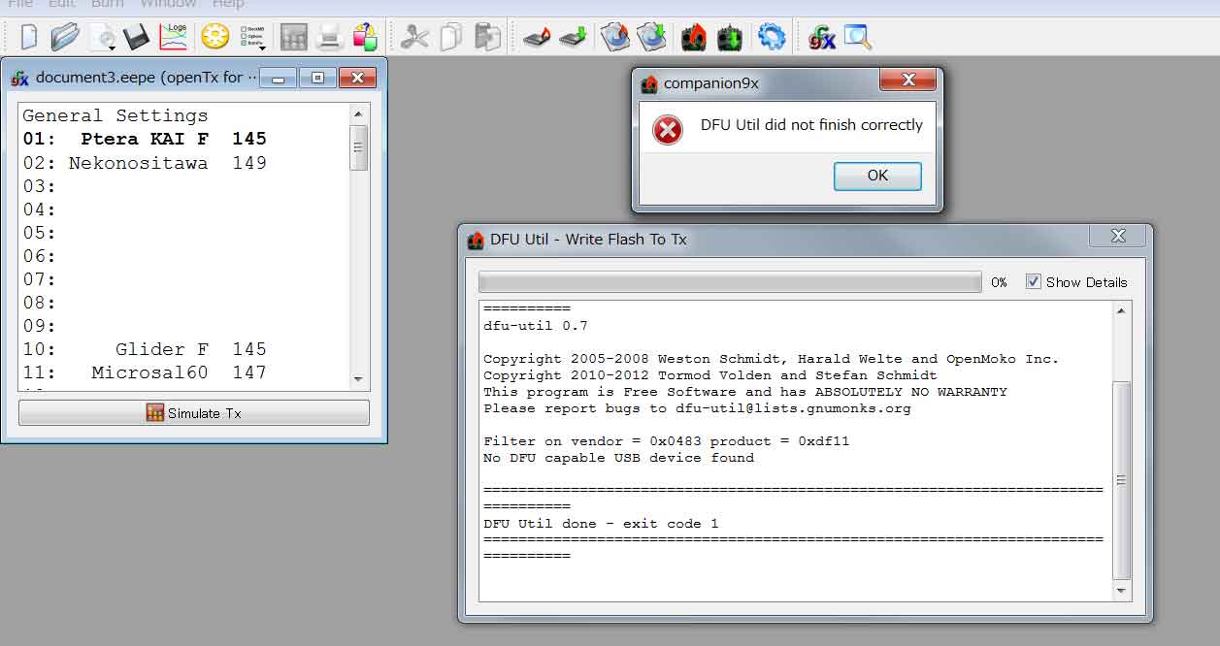The width and height of the screenshot is (1220, 646).
Task: Select model 11 Microsal60
Action: point(184,372)
